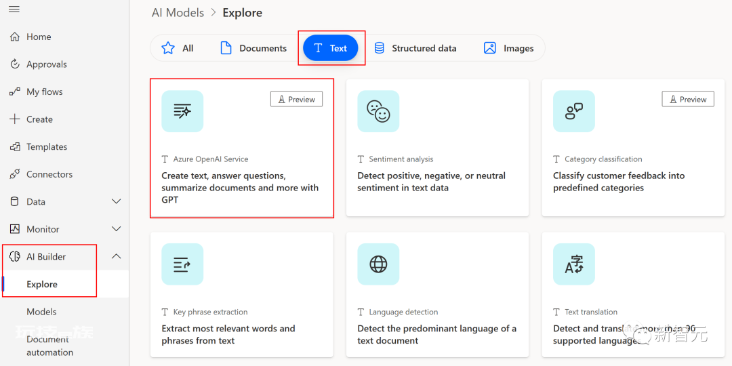This screenshot has width=732, height=366.
Task: Expand the Monitor section chevron
Action: [x=117, y=229]
